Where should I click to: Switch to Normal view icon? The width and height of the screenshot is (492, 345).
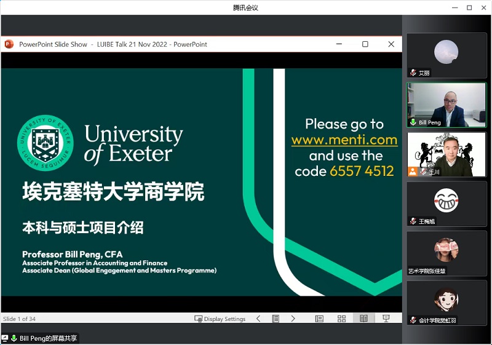pos(319,319)
